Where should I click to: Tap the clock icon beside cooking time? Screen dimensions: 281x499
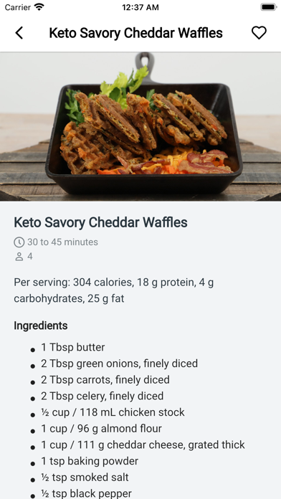[19, 242]
